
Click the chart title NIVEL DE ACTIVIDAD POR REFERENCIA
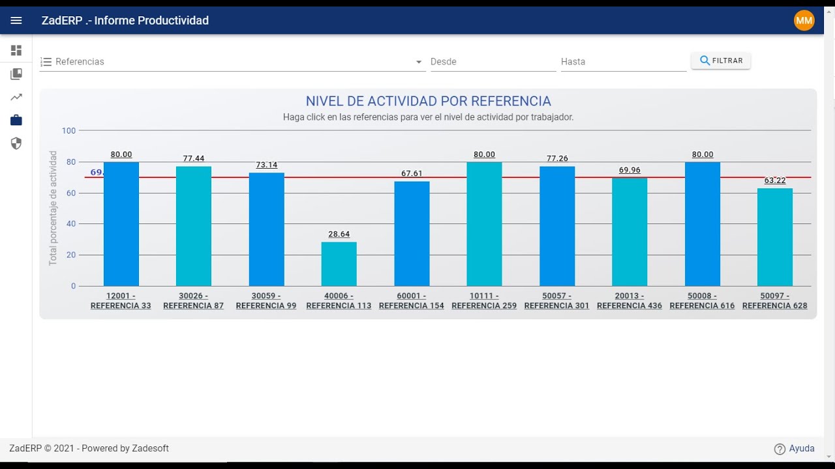coord(429,101)
